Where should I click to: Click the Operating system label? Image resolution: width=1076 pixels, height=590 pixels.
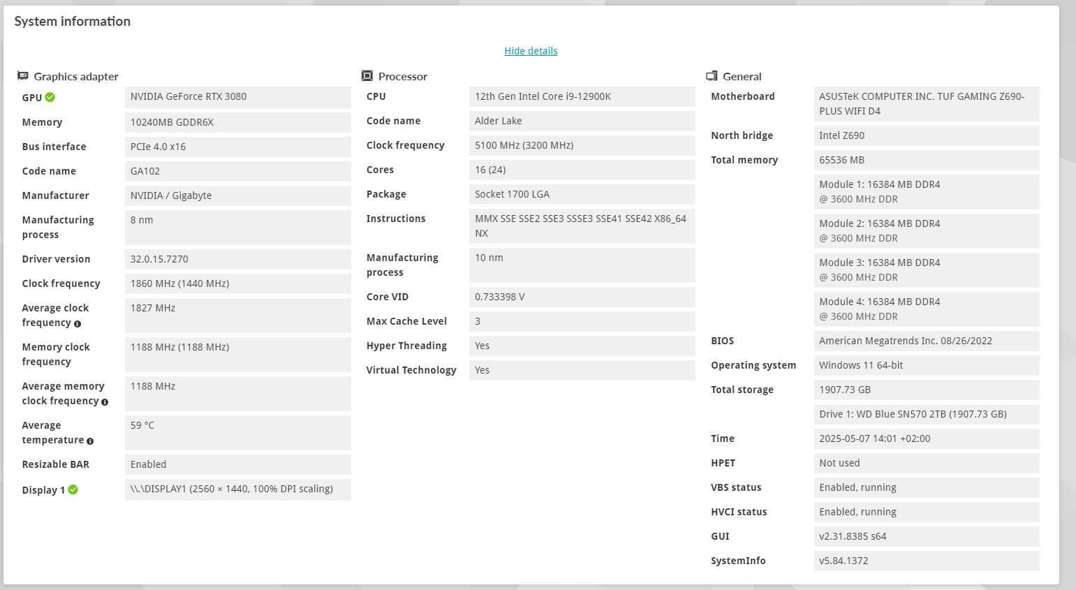753,365
